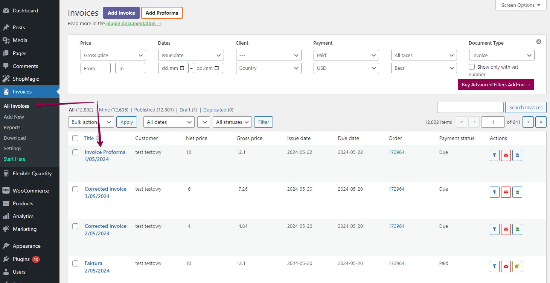Open the Gross price dropdown
The image size is (550, 283).
pos(113,55)
